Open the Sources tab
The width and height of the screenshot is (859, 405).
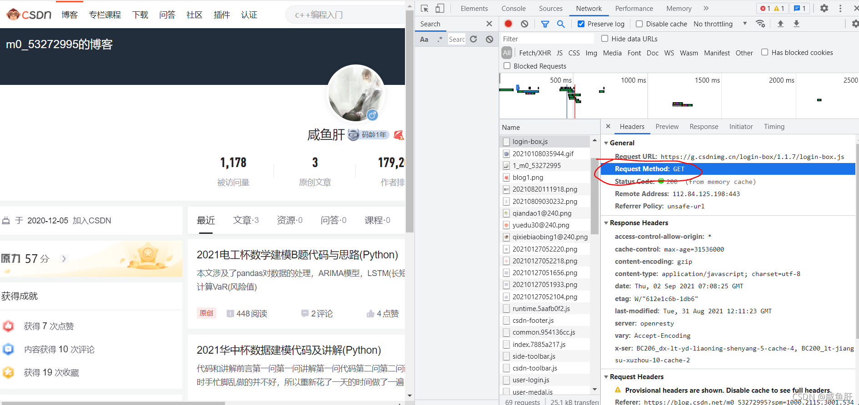click(551, 8)
